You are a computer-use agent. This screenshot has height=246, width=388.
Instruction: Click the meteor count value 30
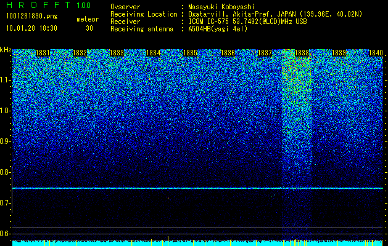89,28
